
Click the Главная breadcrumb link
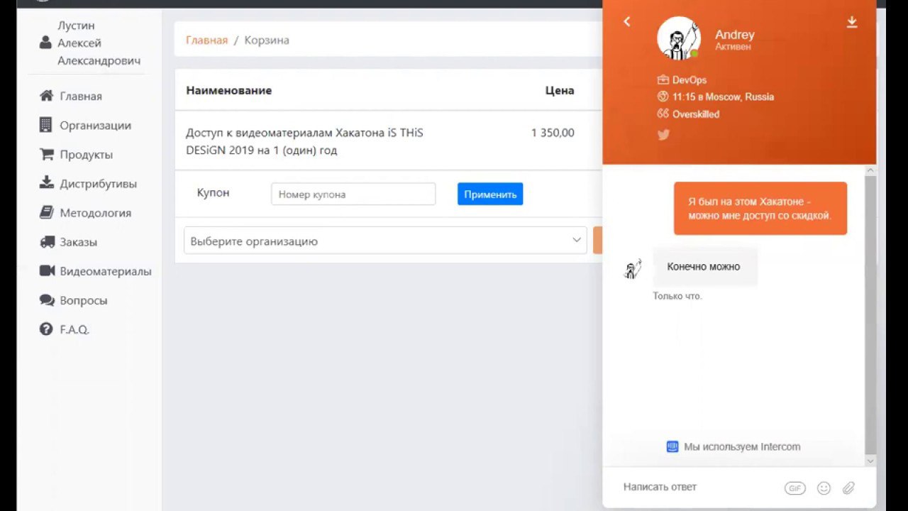206,40
